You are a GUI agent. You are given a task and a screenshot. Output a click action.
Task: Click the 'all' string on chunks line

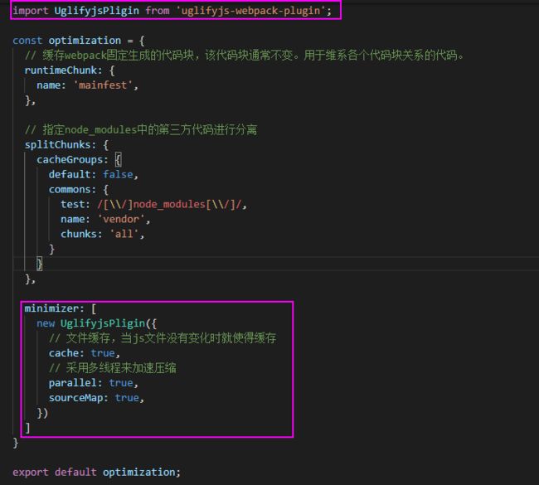click(x=124, y=234)
